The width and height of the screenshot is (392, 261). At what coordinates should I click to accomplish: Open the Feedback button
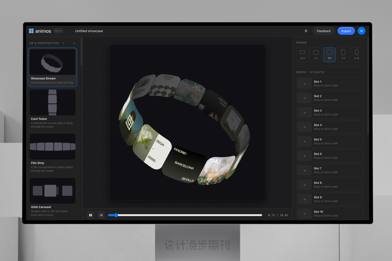coord(324,31)
